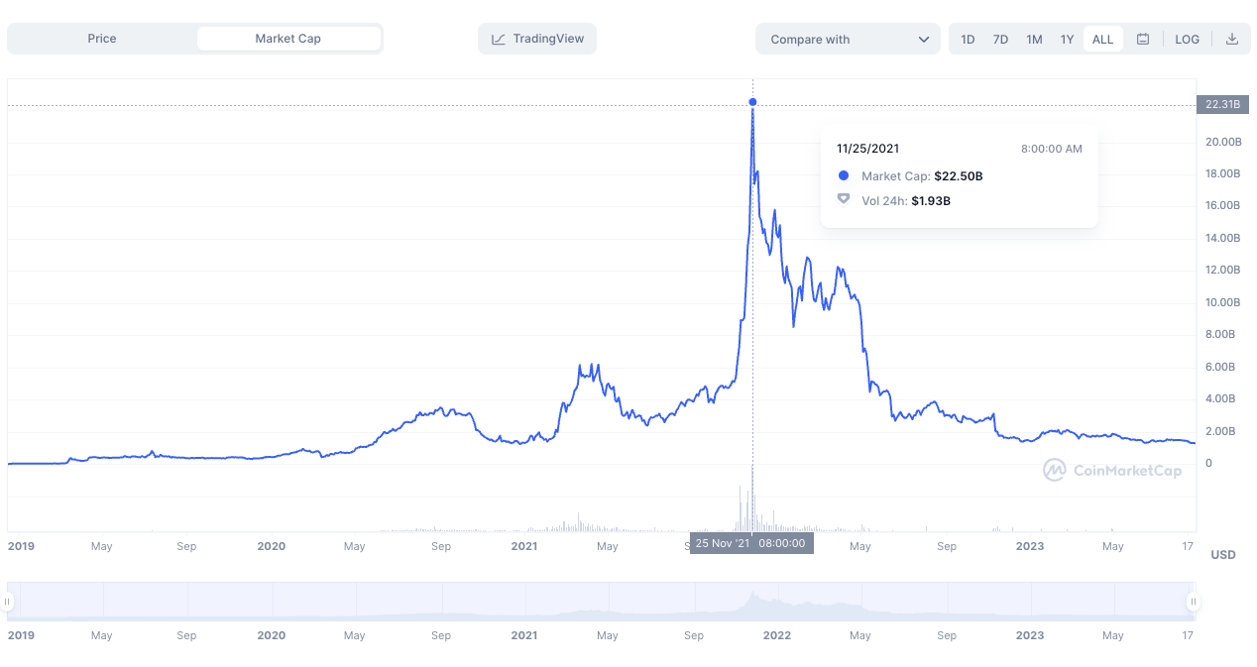
Task: Click the highlighted ALL range option
Action: (1102, 39)
